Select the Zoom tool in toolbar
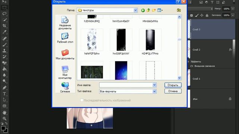239x134 pixels. (x=4, y=118)
